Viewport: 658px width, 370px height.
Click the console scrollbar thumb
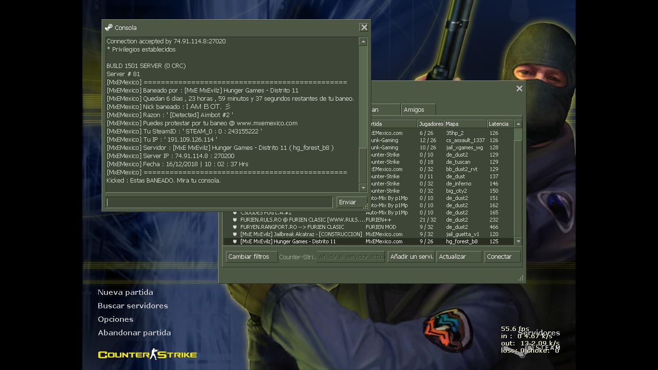(x=363, y=165)
